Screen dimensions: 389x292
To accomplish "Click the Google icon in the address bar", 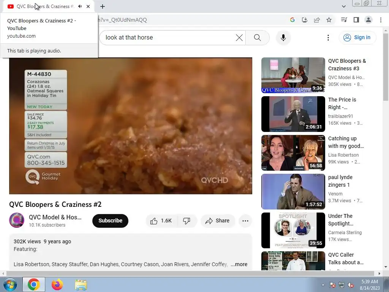I will [293, 20].
